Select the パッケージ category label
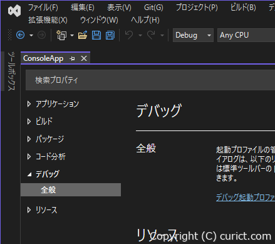The image size is (275, 244). (49, 139)
